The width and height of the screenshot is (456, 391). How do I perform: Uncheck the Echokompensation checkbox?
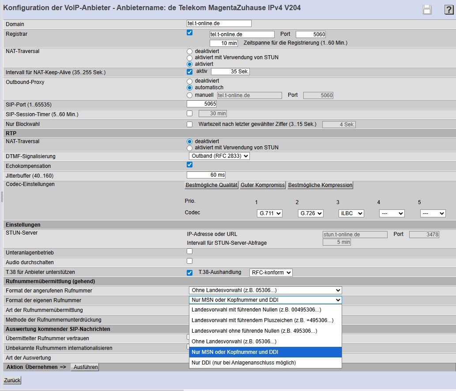(190, 165)
